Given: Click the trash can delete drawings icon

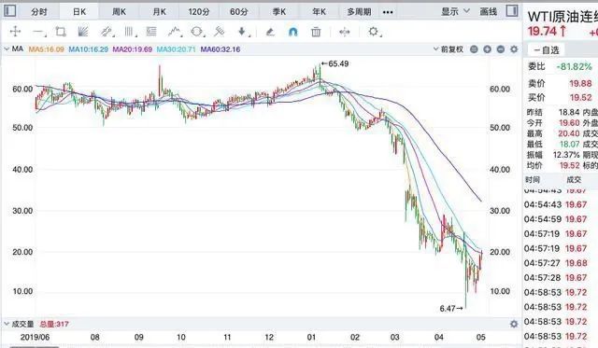Looking at the screenshot, I should tap(316, 32).
